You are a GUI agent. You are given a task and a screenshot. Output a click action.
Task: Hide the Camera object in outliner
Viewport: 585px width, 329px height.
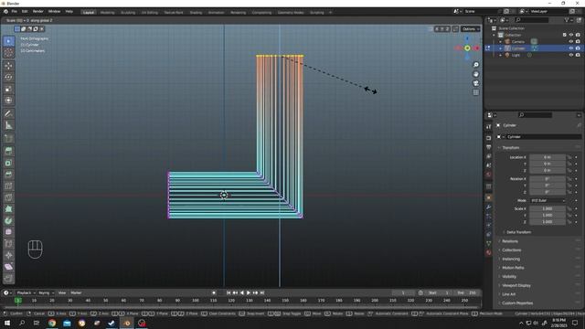(570, 41)
